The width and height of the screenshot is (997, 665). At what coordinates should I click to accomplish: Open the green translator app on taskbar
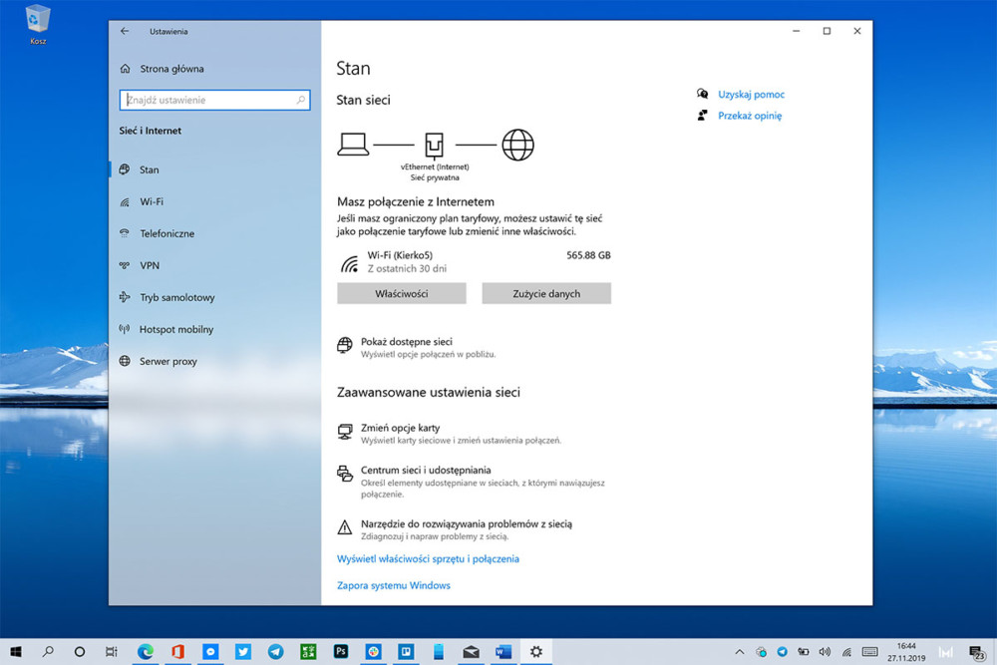[308, 652]
